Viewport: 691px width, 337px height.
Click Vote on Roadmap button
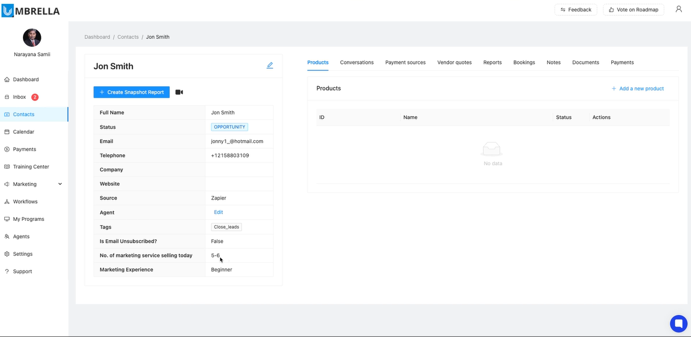click(634, 9)
